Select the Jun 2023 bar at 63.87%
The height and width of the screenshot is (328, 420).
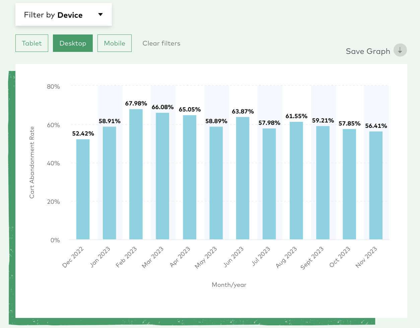click(x=242, y=178)
